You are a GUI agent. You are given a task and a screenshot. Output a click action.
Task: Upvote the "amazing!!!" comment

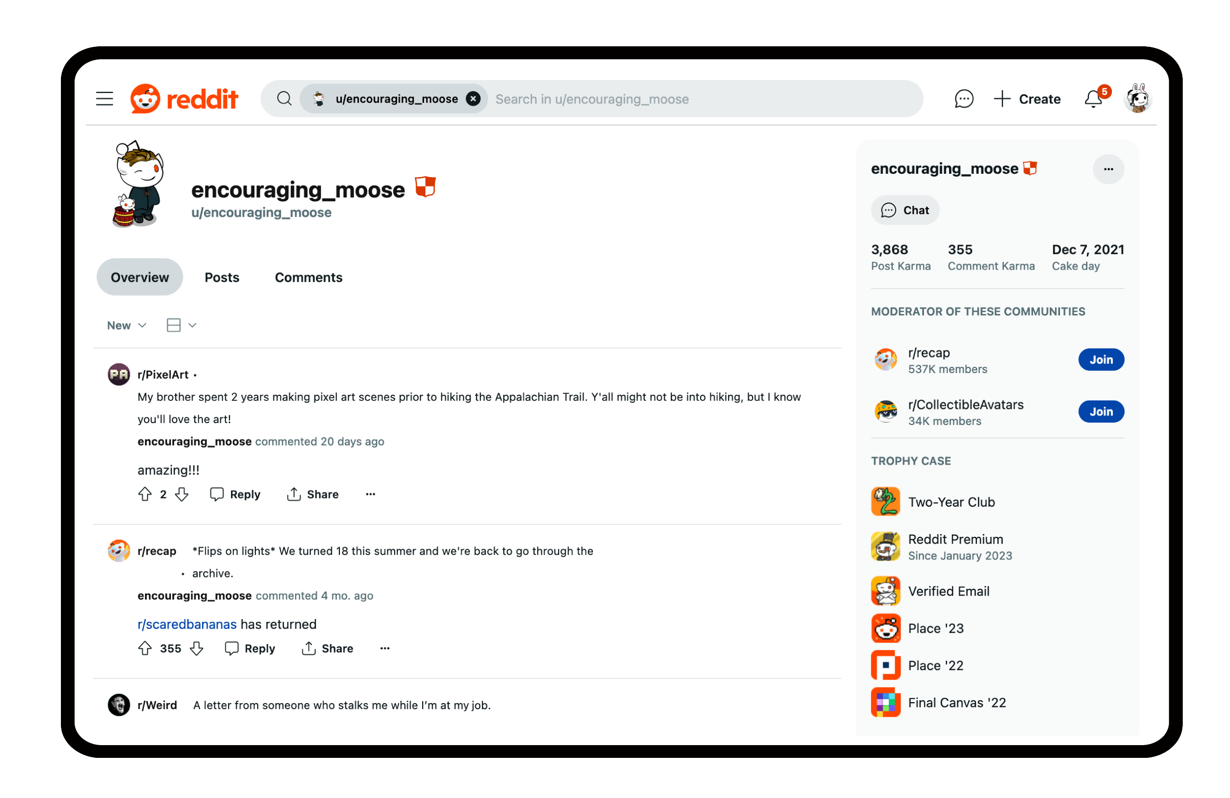tap(144, 494)
